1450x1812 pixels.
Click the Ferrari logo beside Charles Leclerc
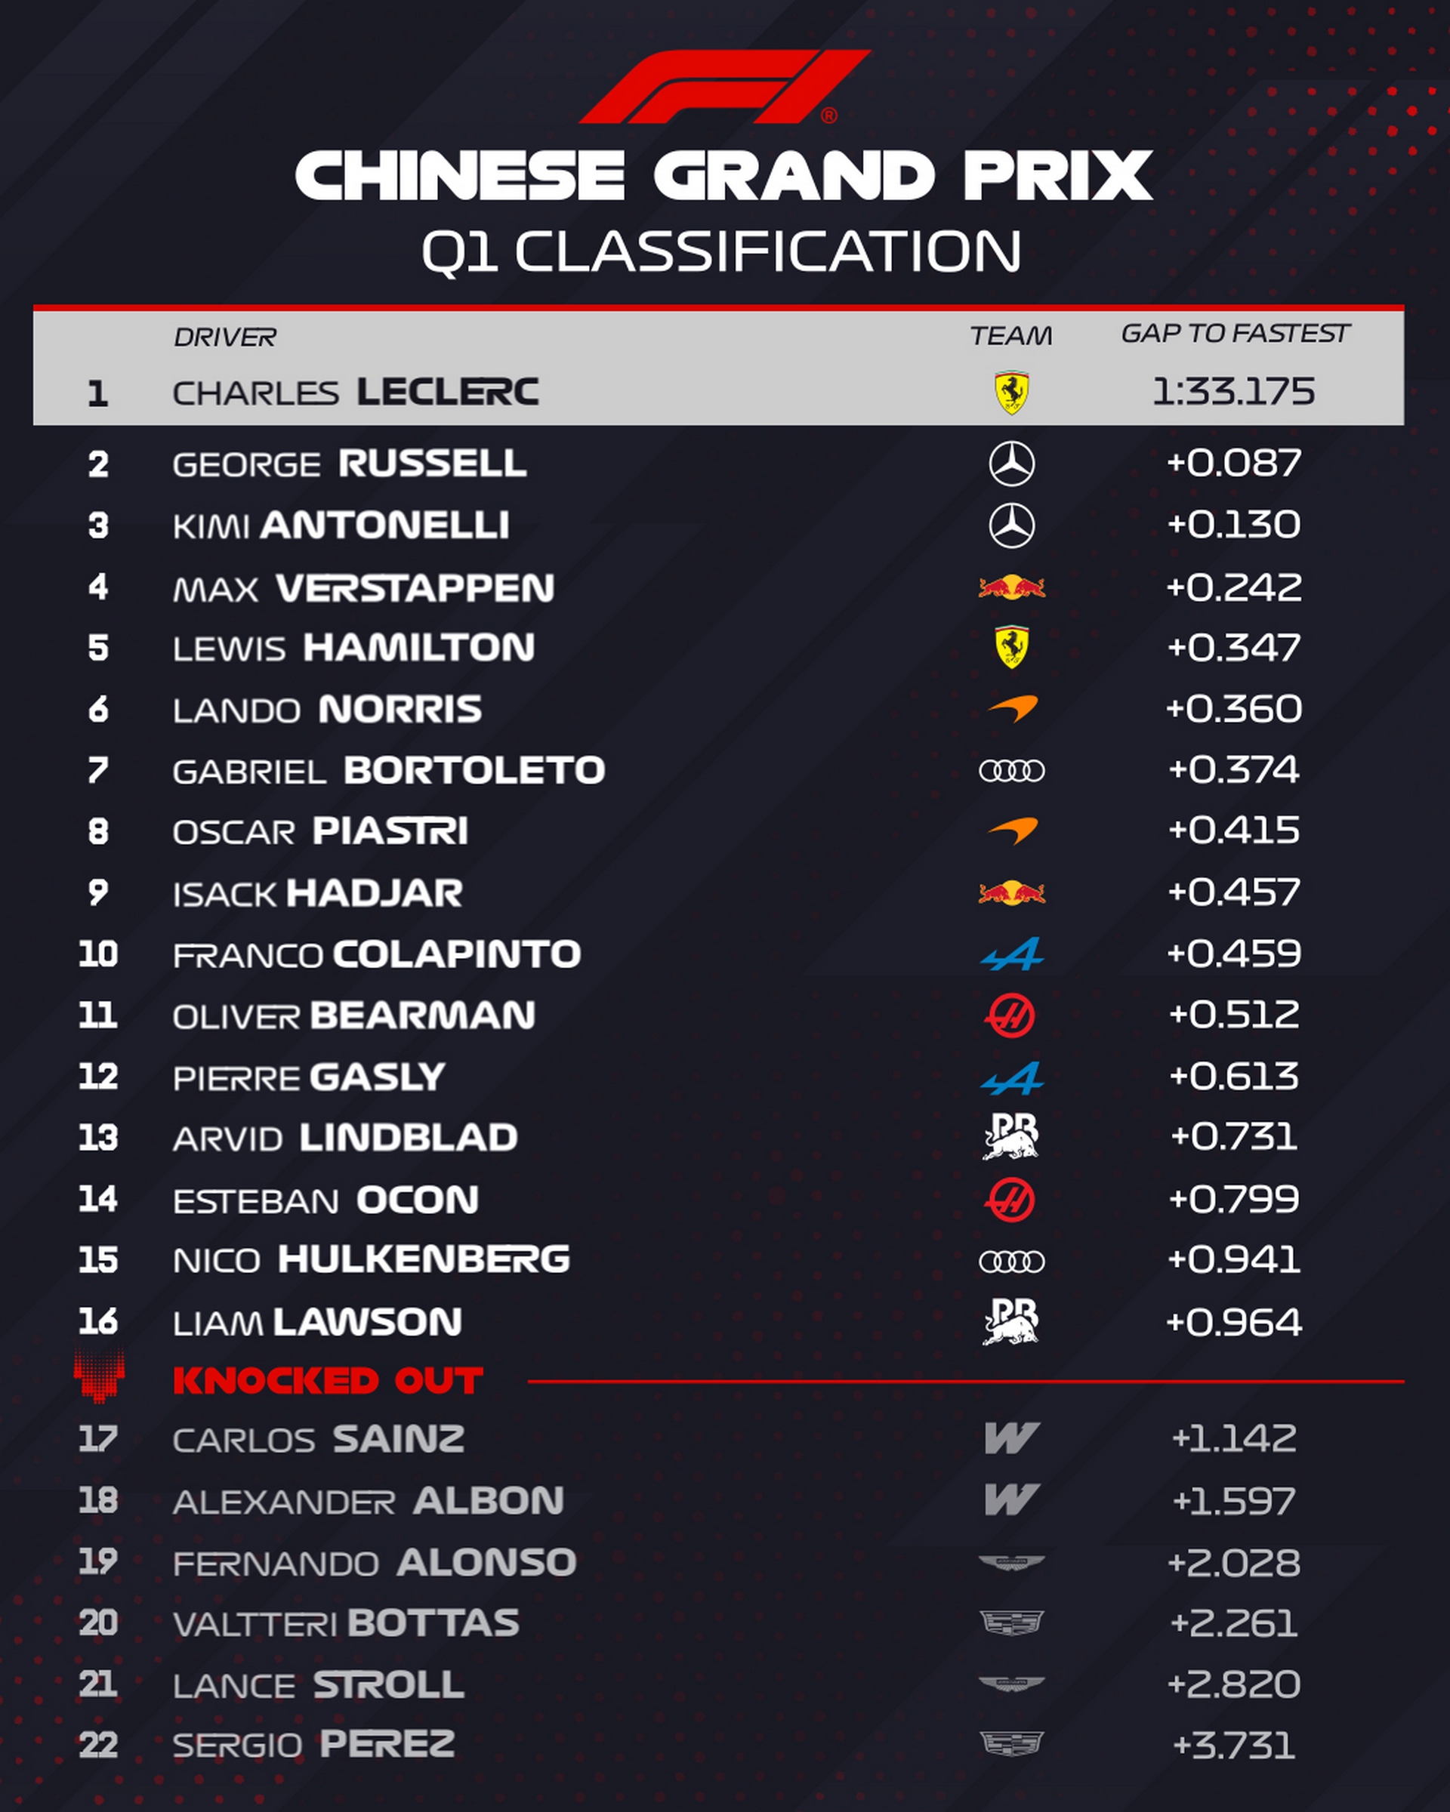(x=1011, y=393)
